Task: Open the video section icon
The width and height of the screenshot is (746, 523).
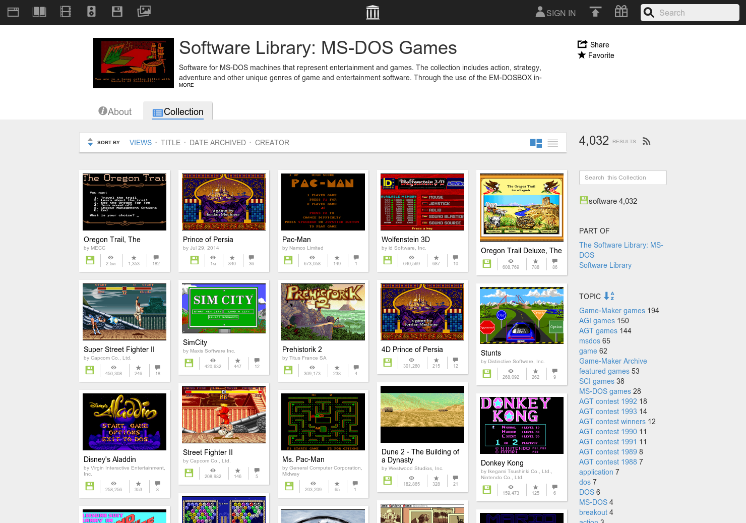Action: pos(65,12)
